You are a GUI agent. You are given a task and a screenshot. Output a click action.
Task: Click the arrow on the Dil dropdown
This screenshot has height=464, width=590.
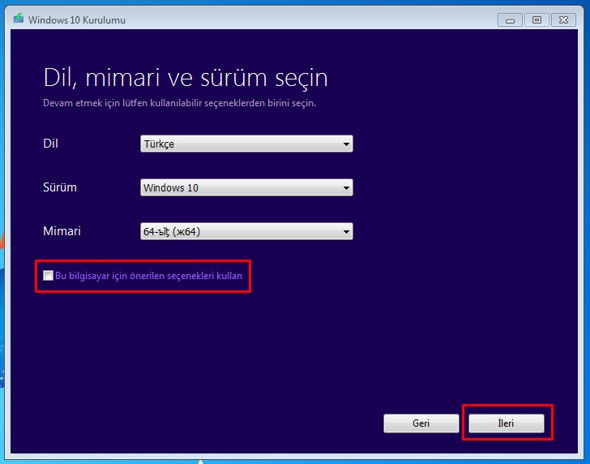tap(346, 144)
